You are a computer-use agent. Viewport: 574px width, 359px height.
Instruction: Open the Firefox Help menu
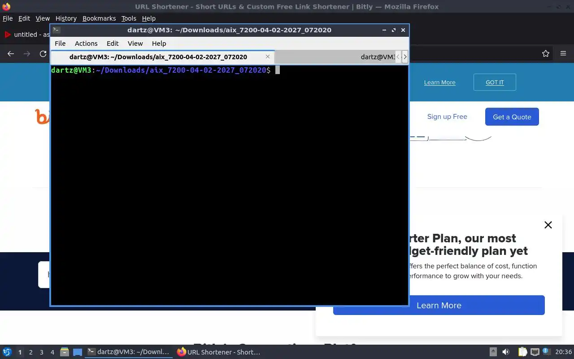[148, 18]
